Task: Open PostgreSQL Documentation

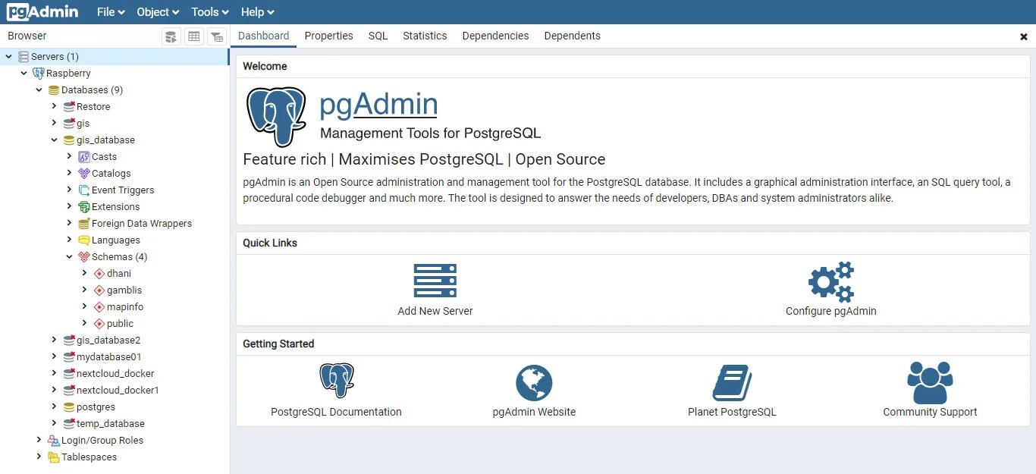Action: tap(336, 380)
